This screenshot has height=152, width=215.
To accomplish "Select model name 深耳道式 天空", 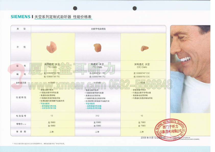I will 142,64.
